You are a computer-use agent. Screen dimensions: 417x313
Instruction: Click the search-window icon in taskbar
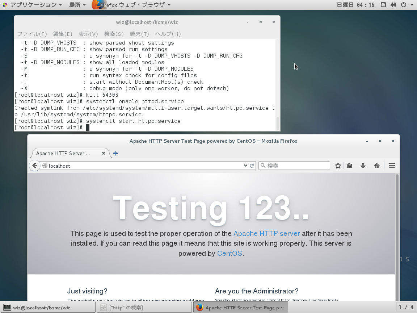[104, 308]
